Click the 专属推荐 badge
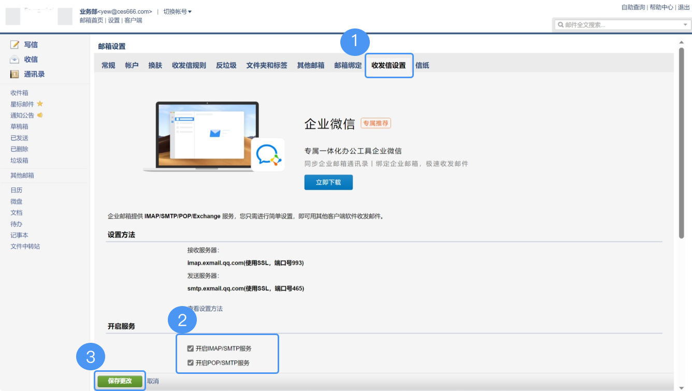692x391 pixels. [x=376, y=123]
